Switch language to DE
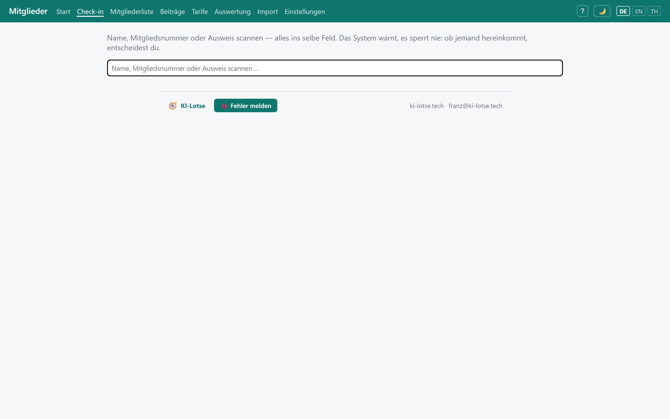This screenshot has height=419, width=670. coord(623,11)
